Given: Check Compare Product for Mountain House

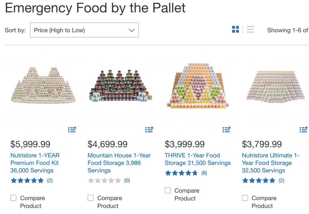Looking at the screenshot, I should pyautogui.click(x=91, y=198).
